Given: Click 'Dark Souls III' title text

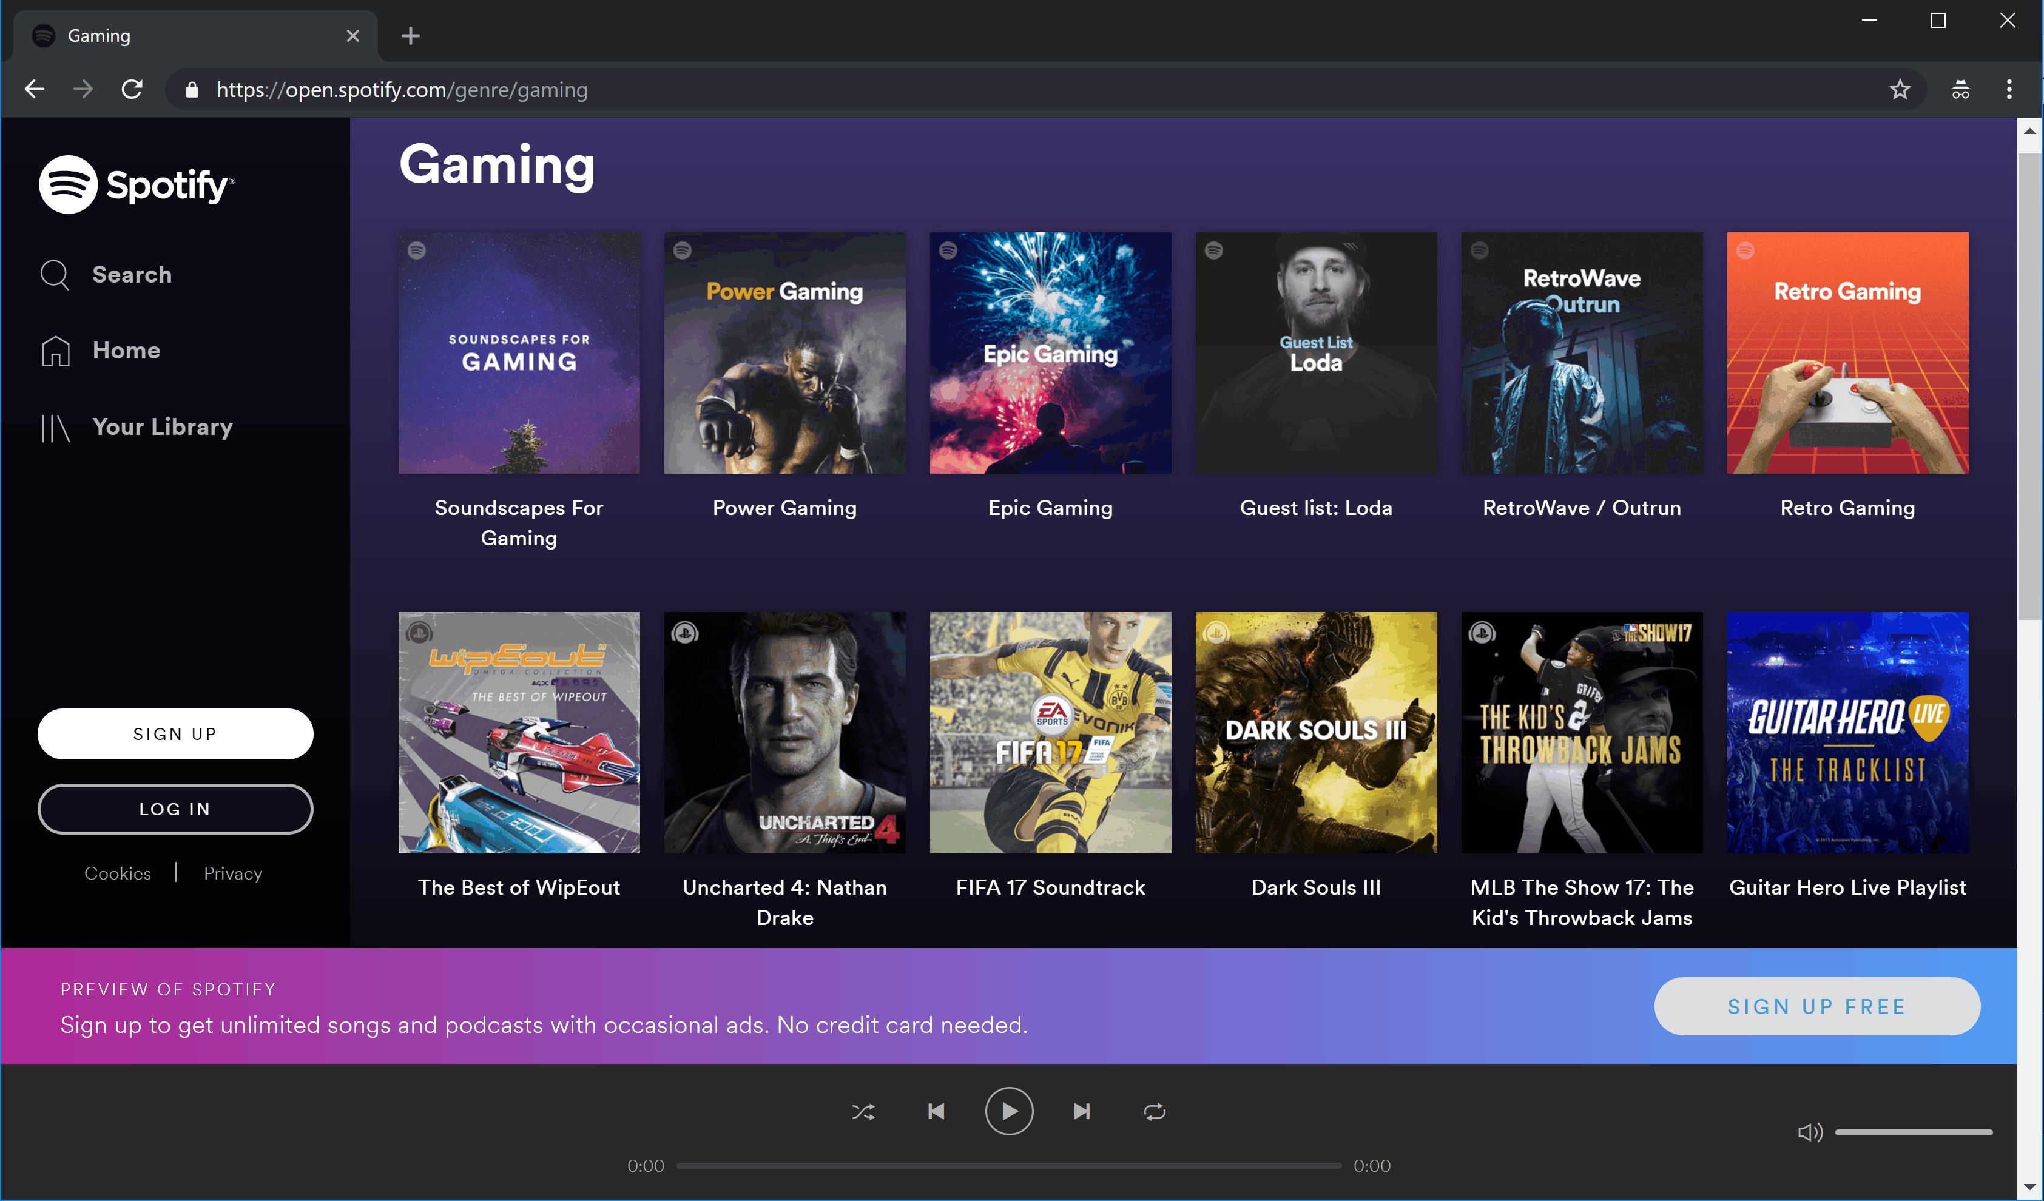Looking at the screenshot, I should pyautogui.click(x=1317, y=887).
